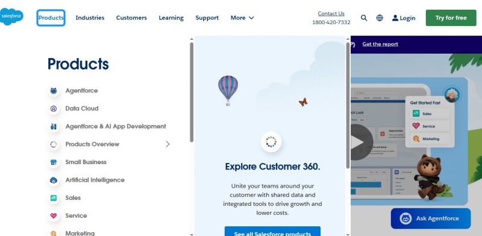Click the hot air balloon illustration
Image resolution: width=482 pixels, height=236 pixels.
[x=228, y=91]
